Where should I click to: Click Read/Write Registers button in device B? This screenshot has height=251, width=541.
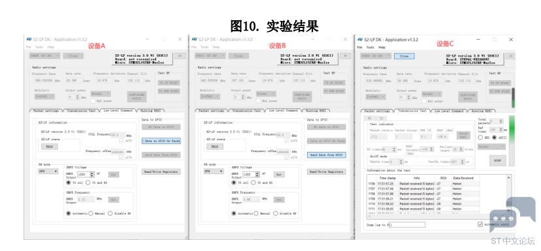pyautogui.click(x=327, y=171)
